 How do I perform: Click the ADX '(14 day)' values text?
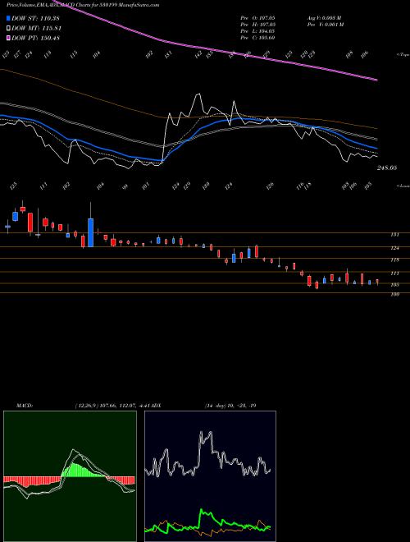[x=230, y=406]
